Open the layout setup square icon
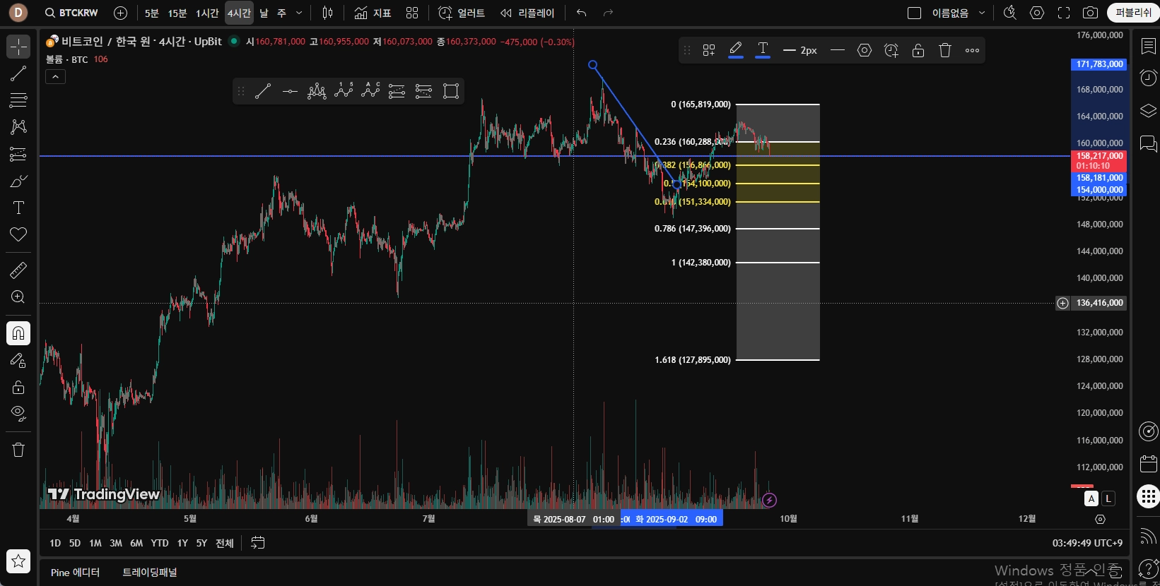Screen dimensions: 1160x586 [x=914, y=13]
